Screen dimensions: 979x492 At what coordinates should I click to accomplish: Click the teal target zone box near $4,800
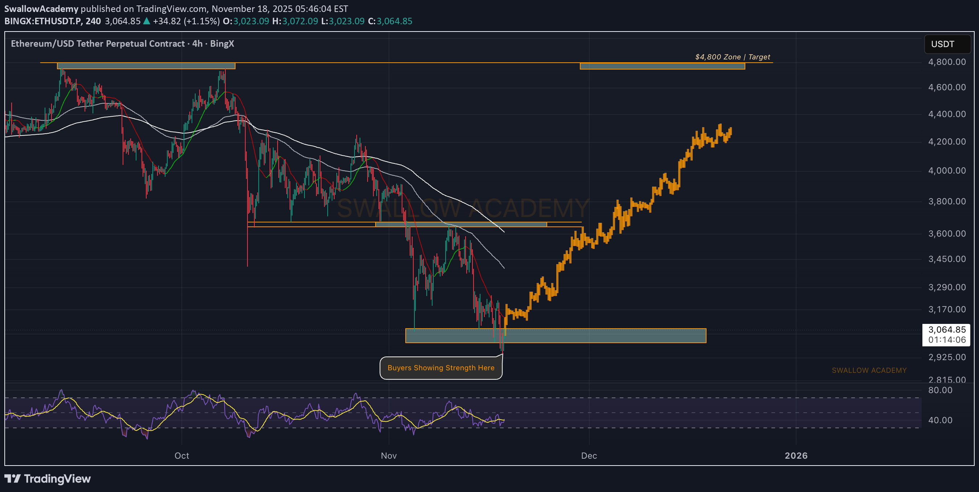click(x=662, y=66)
